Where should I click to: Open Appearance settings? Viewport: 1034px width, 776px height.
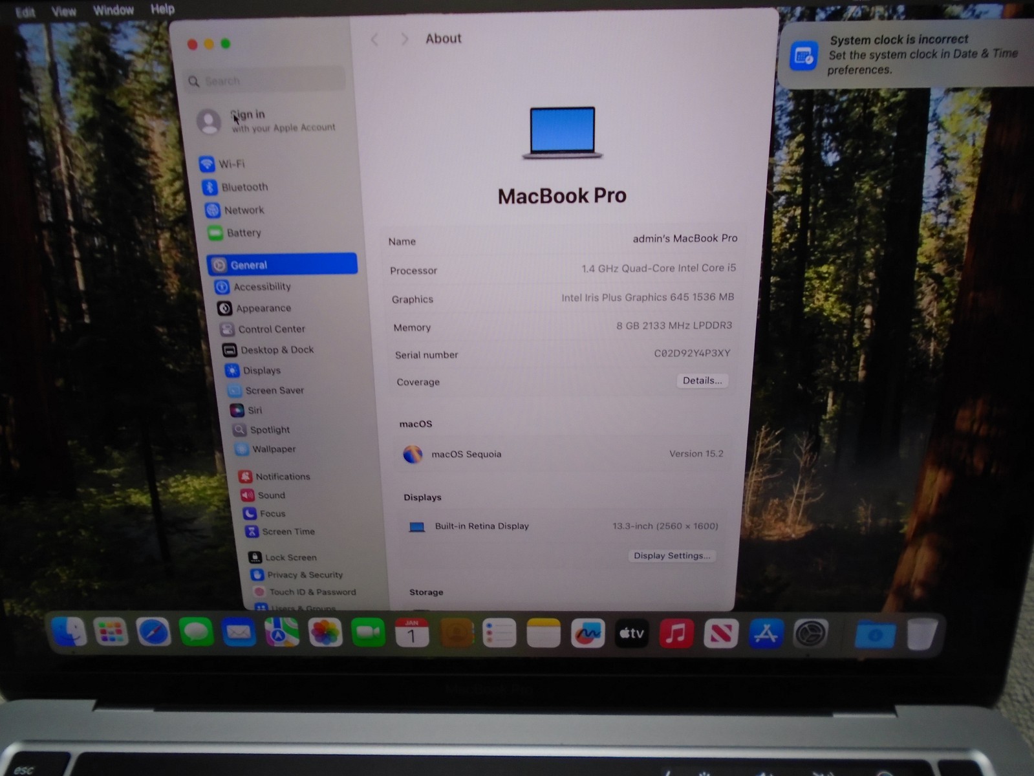point(254,308)
